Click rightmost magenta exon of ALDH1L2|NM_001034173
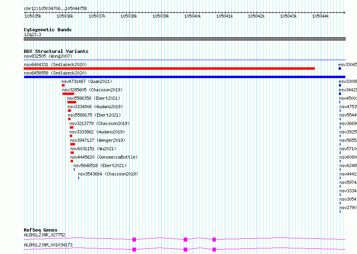This screenshot has width=357, height=254. (214, 250)
